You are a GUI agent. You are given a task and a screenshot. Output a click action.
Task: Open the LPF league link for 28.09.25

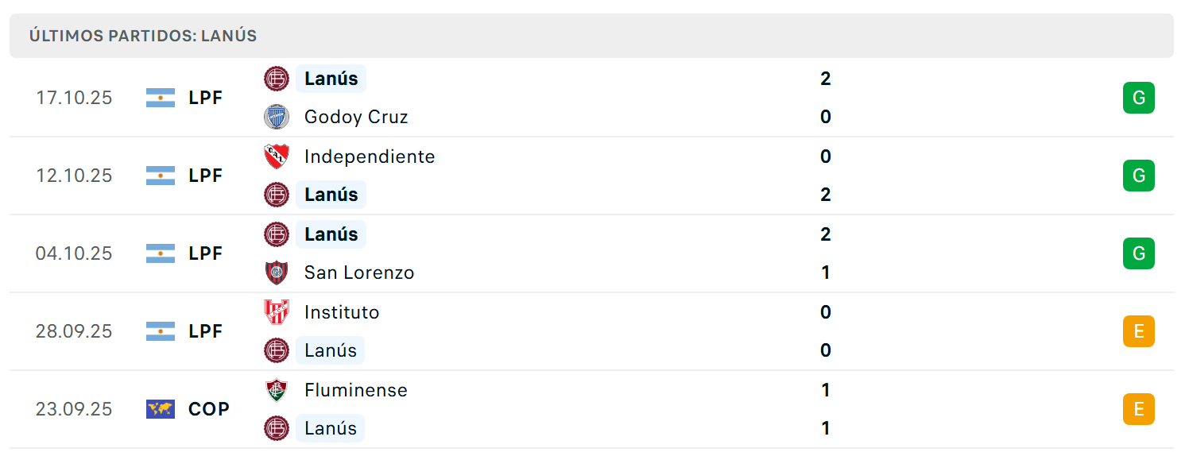point(206,331)
